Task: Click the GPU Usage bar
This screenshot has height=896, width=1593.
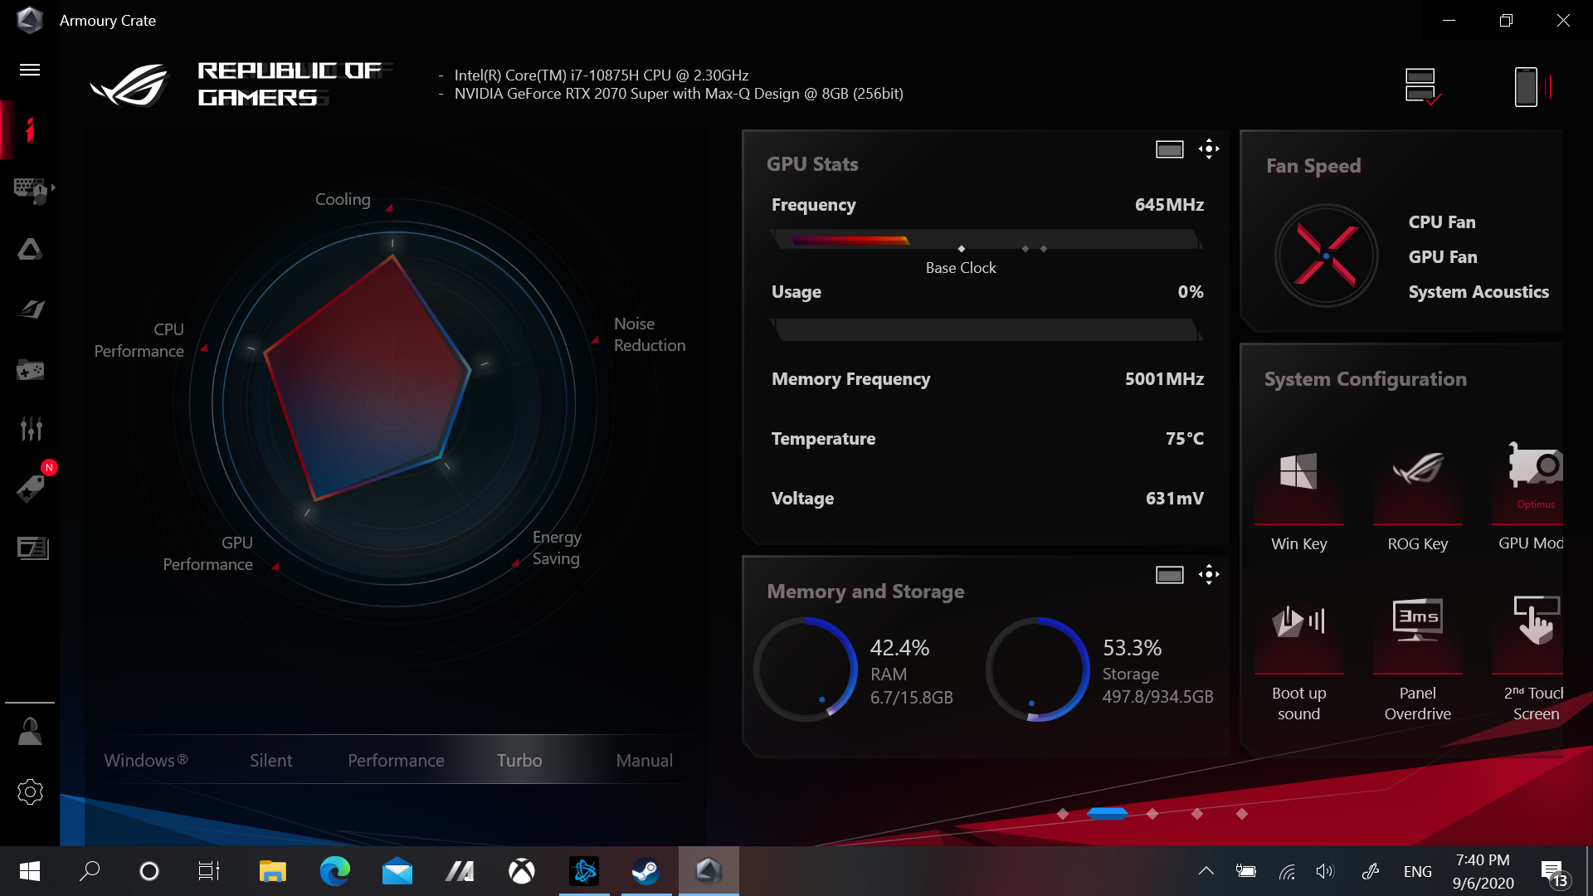Action: coord(986,329)
